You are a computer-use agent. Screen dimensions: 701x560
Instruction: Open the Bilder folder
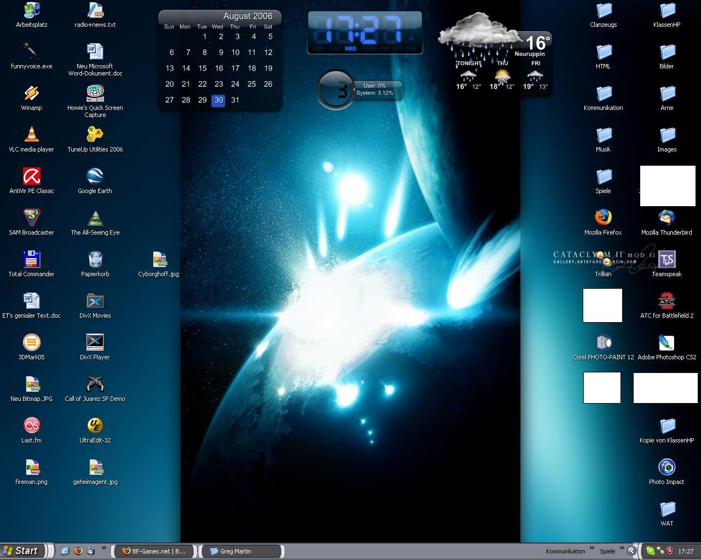[666, 56]
